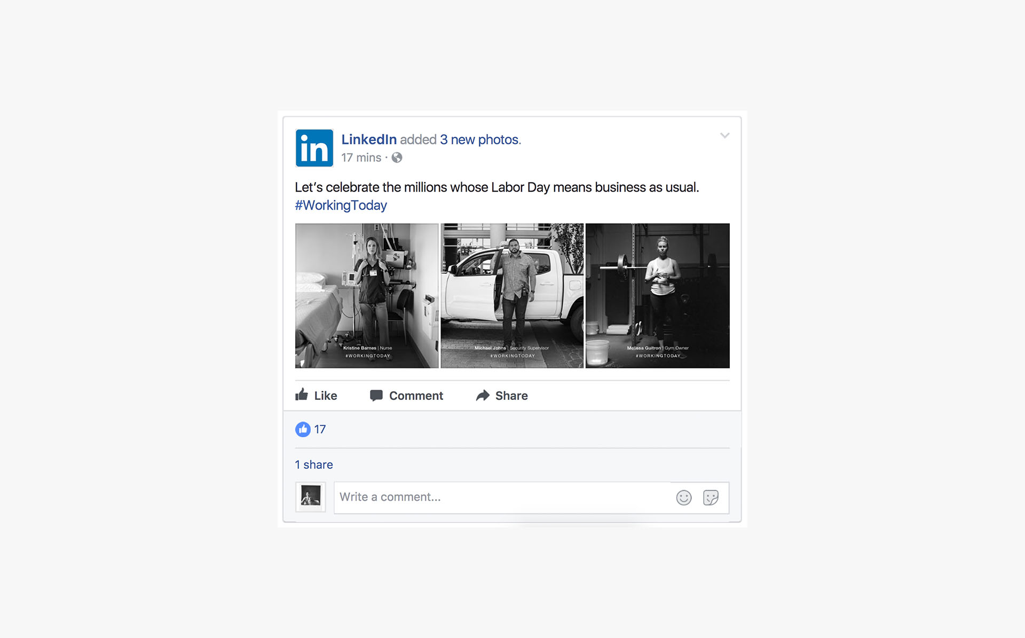The height and width of the screenshot is (638, 1025).
Task: Open the Kristine Barnes nurse photo
Action: 367,295
